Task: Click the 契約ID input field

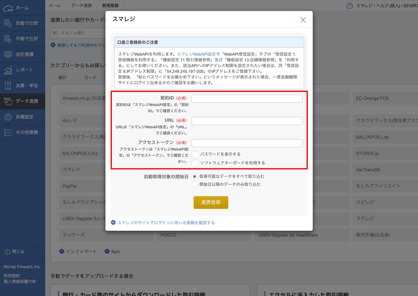Action: click(x=247, y=99)
